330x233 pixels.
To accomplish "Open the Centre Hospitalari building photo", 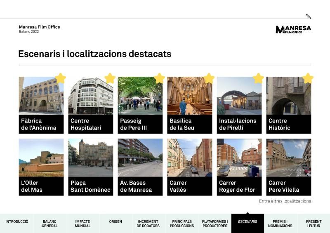I will coord(91,96).
